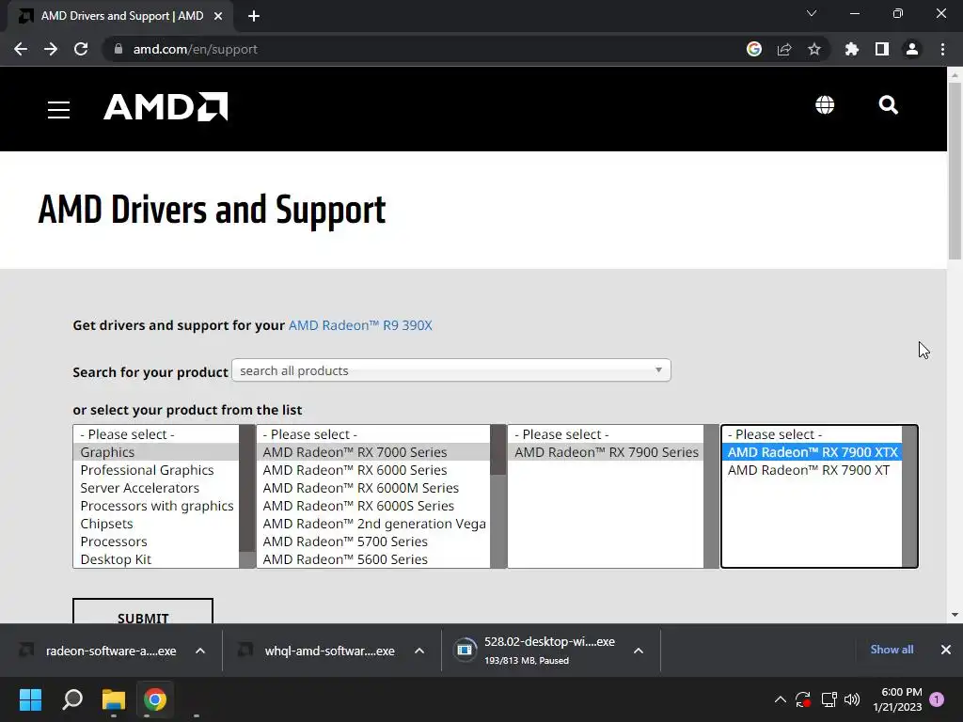Show hidden system tray icons

point(780,699)
